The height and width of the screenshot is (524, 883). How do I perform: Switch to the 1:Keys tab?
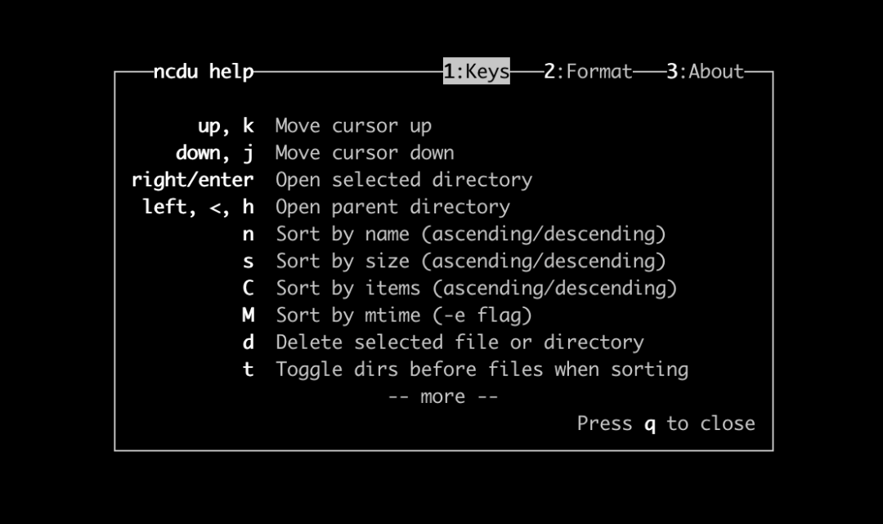(477, 71)
